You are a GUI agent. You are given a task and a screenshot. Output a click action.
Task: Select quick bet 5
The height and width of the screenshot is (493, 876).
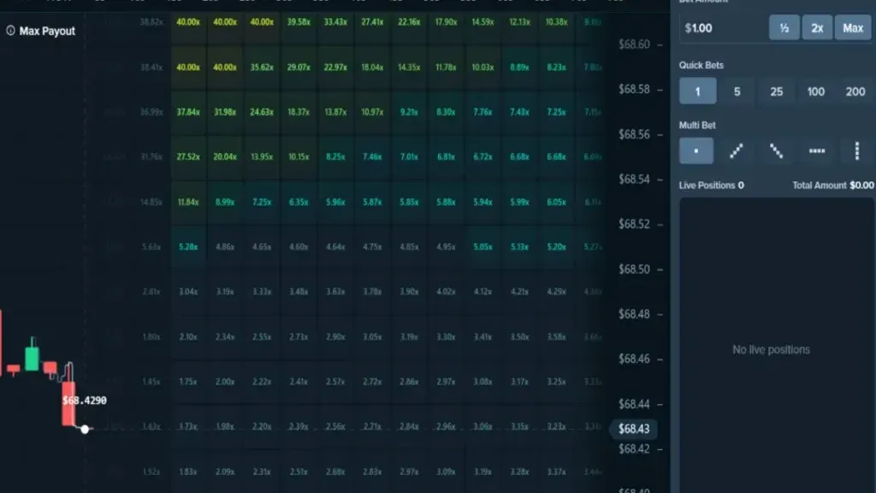click(737, 91)
